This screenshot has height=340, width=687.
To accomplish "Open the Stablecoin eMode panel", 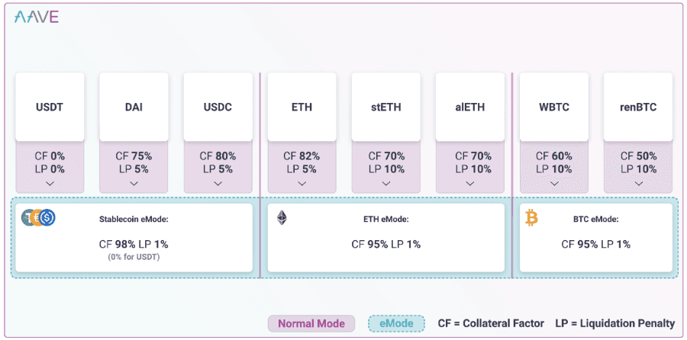I will [134, 237].
